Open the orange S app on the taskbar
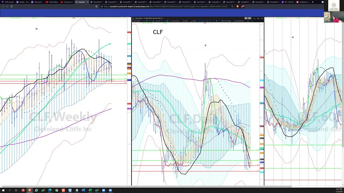 pyautogui.click(x=63, y=190)
